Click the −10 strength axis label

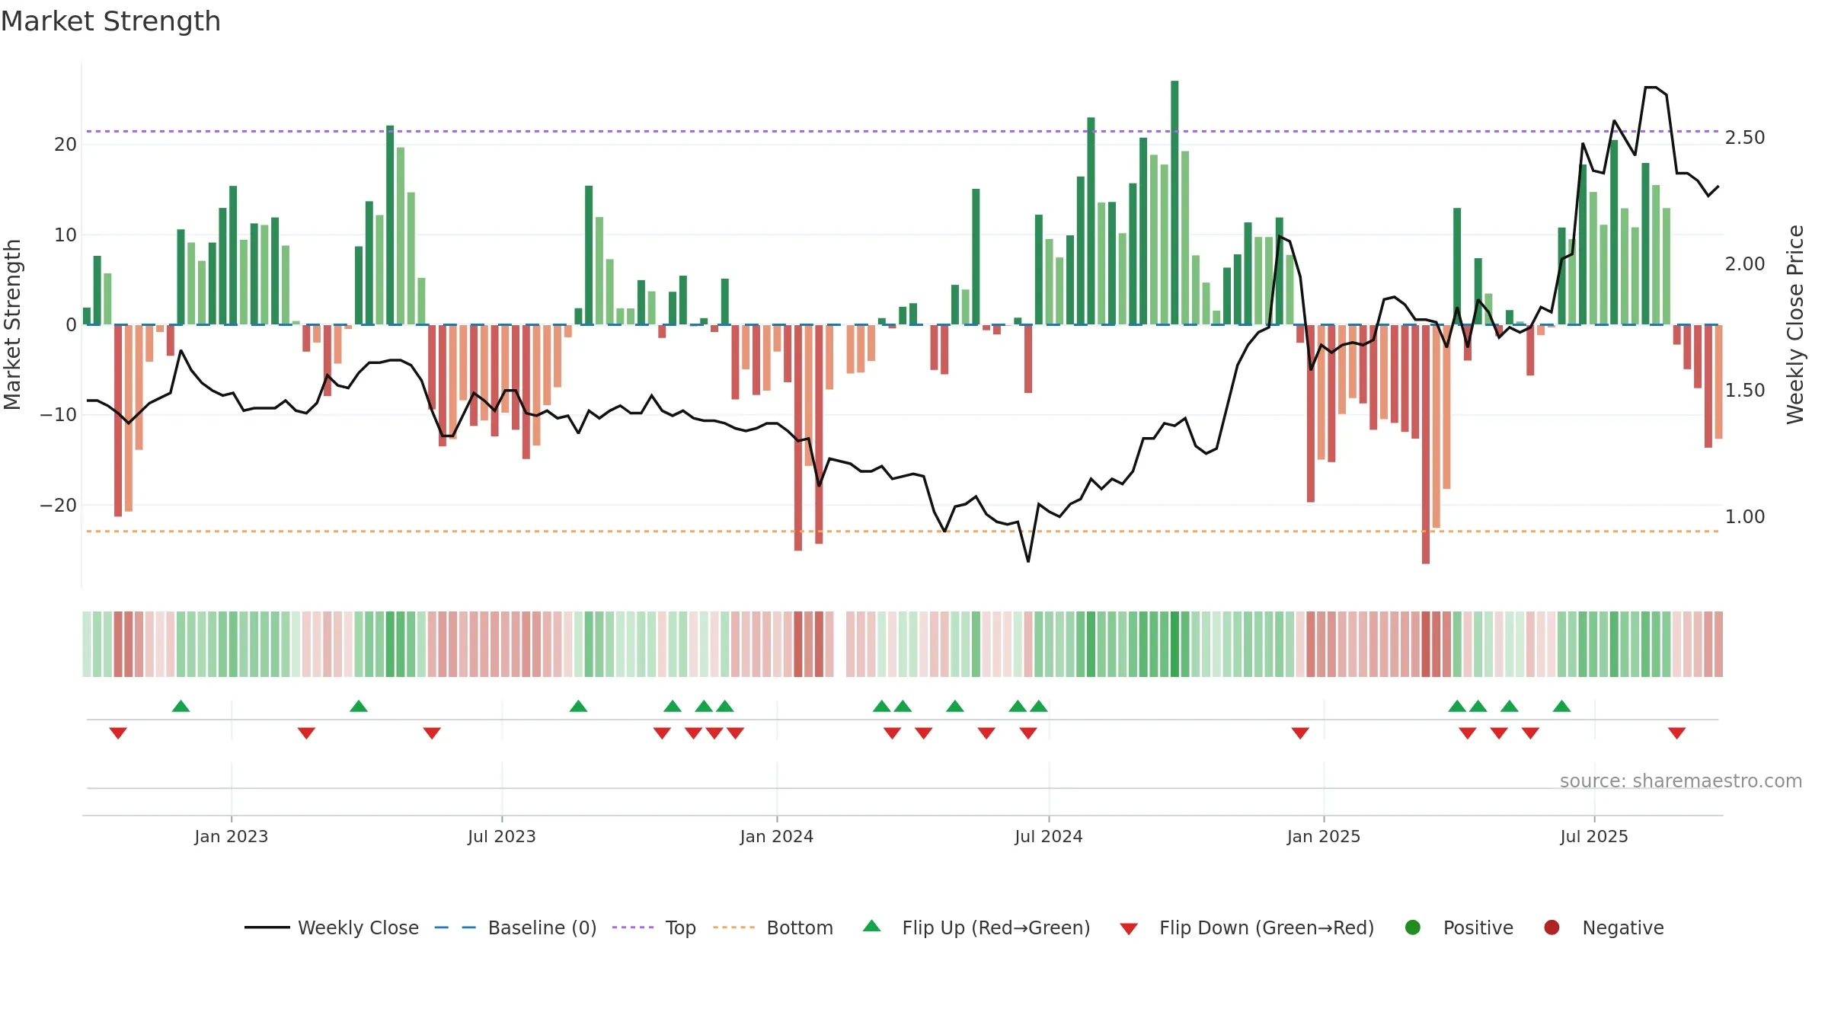tap(59, 415)
